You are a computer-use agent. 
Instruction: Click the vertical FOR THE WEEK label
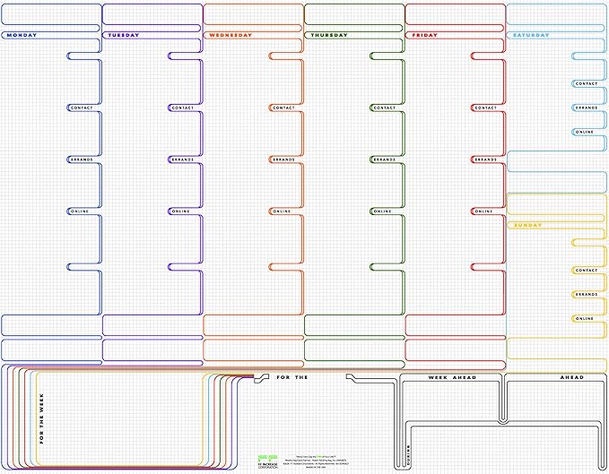41,418
